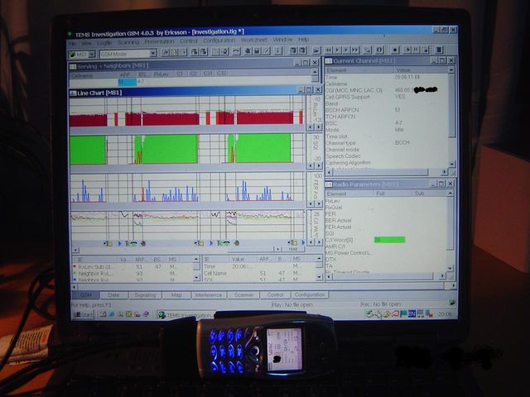Open the Presentation menu
530x397 pixels.
[159, 41]
